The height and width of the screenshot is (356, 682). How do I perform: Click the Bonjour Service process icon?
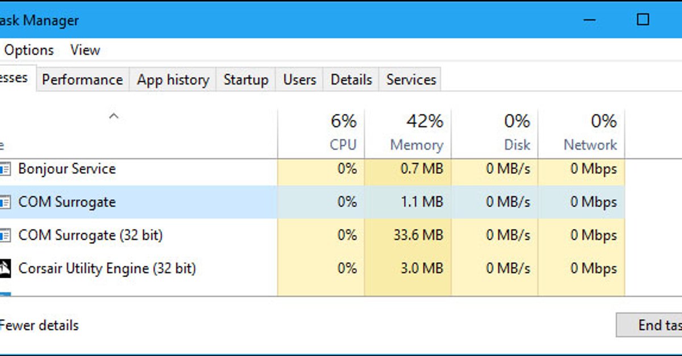(x=5, y=169)
